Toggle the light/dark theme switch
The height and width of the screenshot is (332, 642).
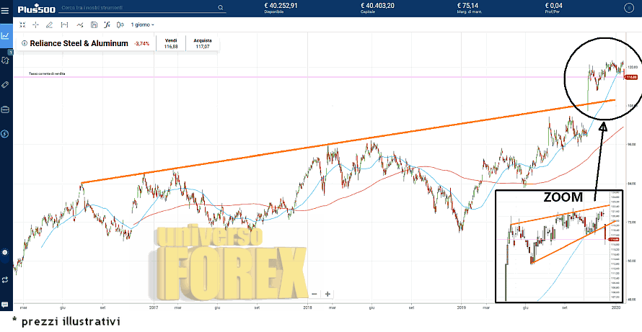(6, 252)
